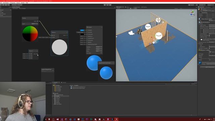Open the Tutorial menu
Viewport: 215px width, 121px height.
(x=18, y=3)
